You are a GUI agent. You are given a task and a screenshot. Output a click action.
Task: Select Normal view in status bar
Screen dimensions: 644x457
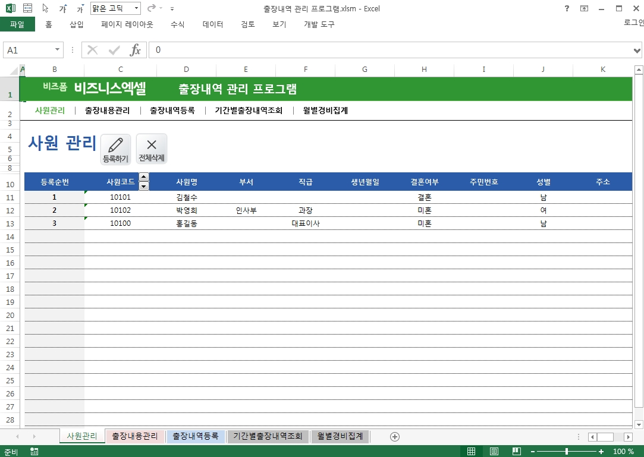click(472, 452)
